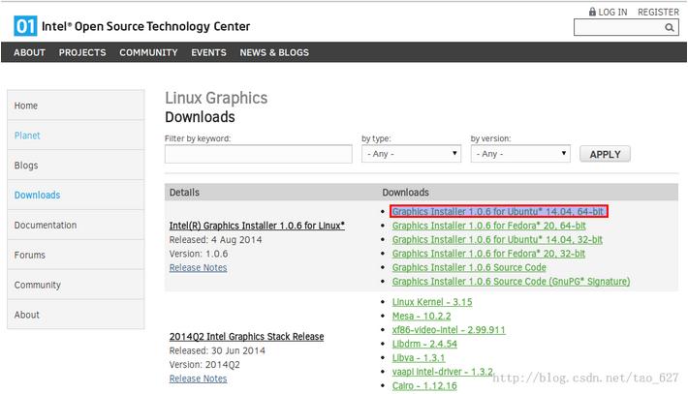Open Mesa - 10.2.2 link

coord(422,316)
